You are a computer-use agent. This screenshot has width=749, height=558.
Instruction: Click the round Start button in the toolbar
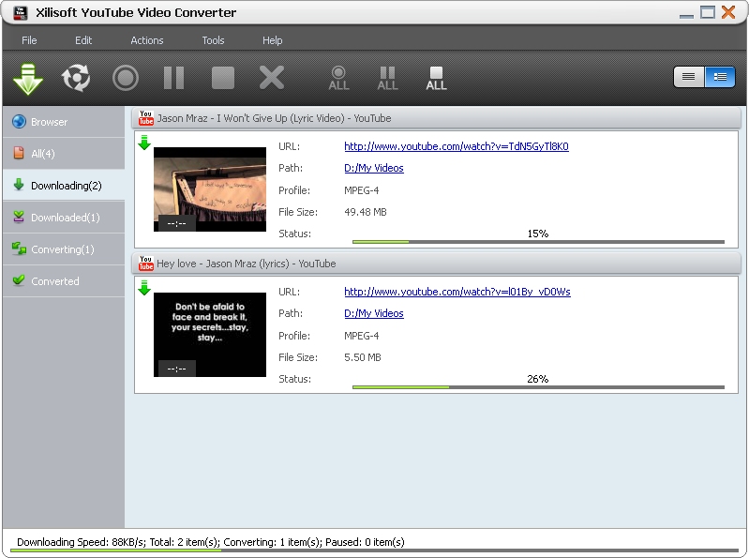[126, 78]
